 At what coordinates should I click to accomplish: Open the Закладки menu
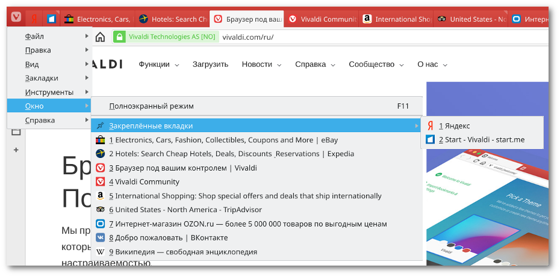[x=49, y=78]
